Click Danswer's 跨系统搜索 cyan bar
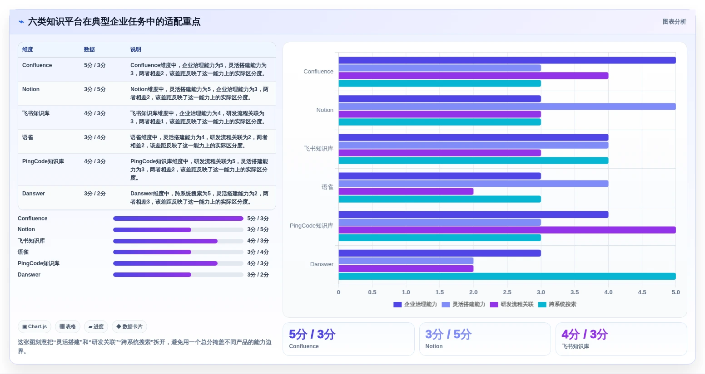 click(507, 276)
